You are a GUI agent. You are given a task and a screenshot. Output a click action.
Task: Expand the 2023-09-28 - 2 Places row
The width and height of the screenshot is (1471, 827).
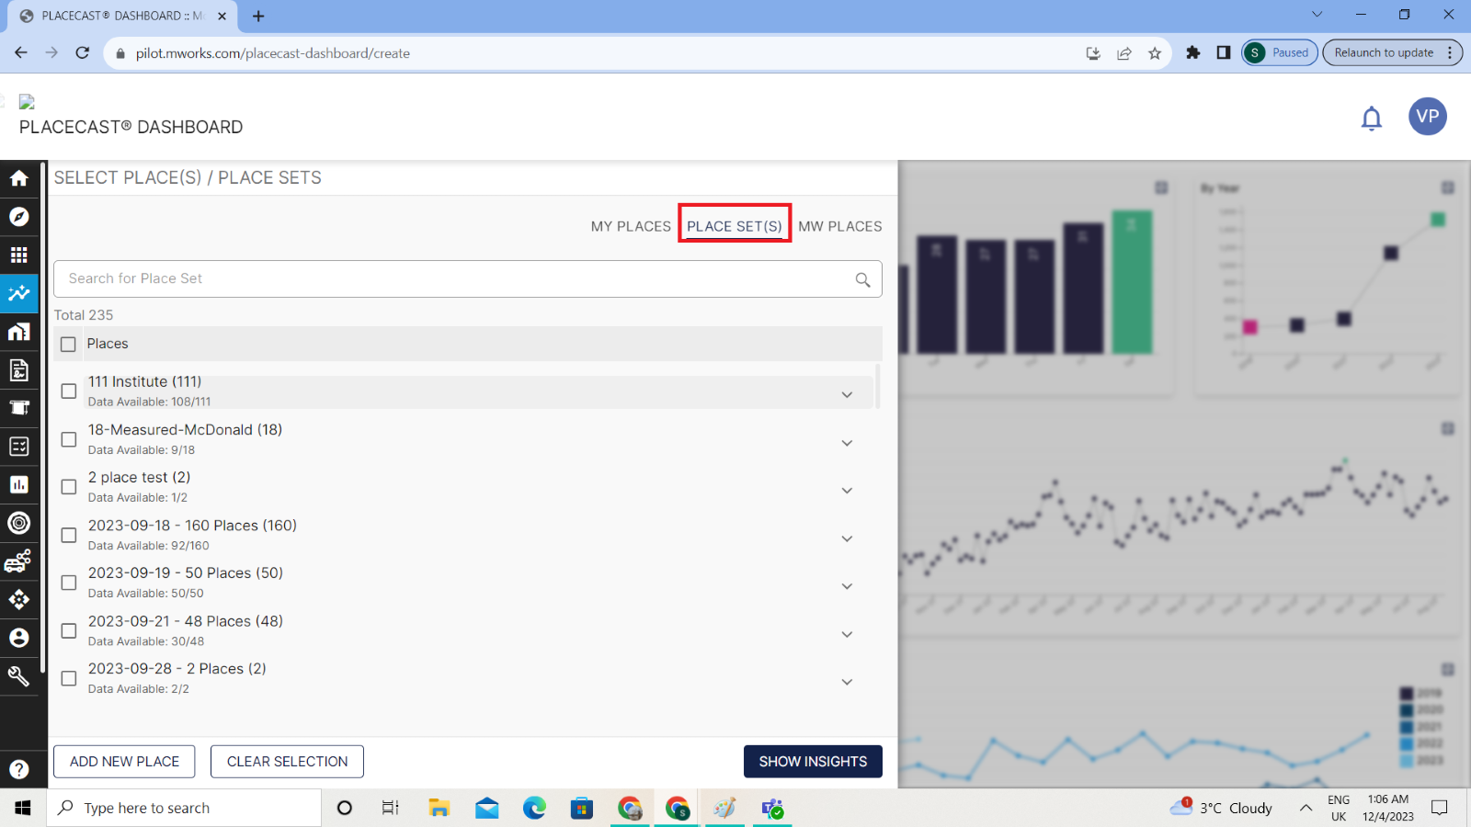847,682
